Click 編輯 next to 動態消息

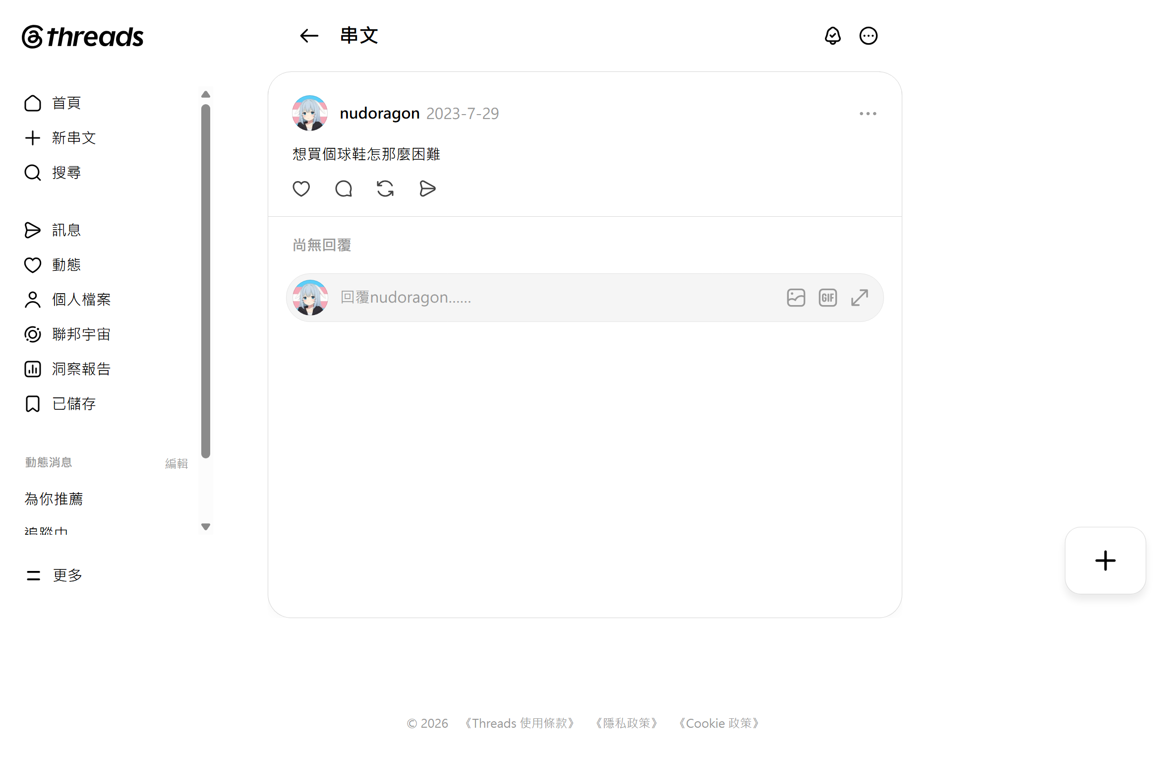[176, 463]
